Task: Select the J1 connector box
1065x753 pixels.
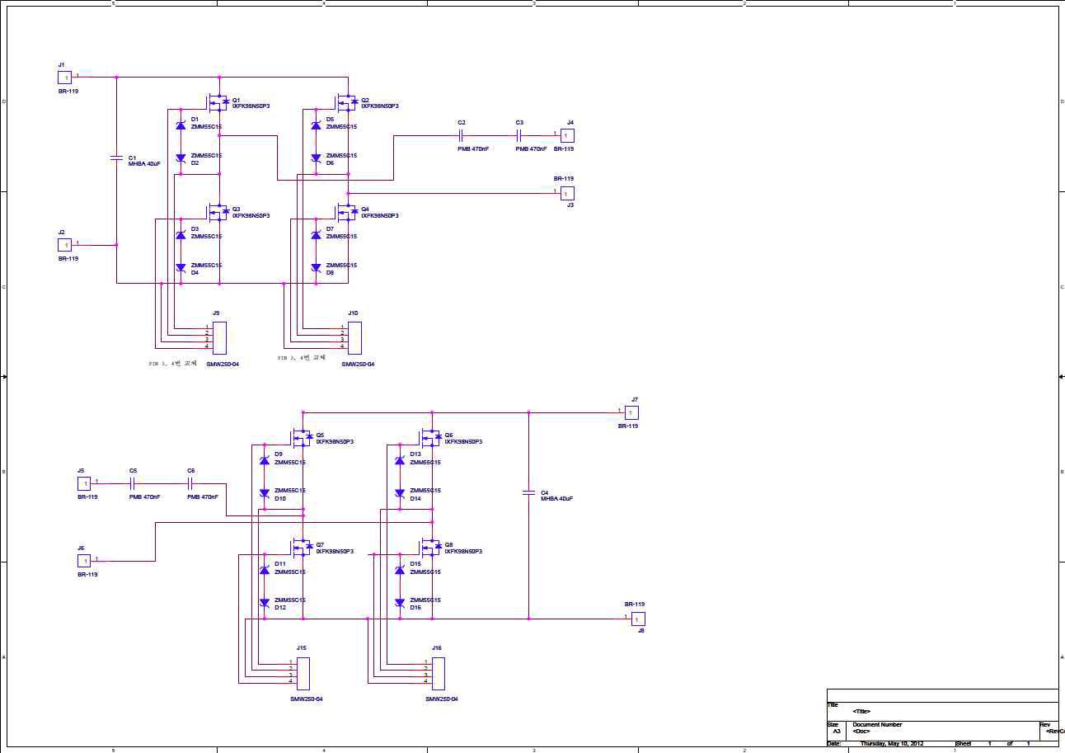Action: [x=64, y=78]
